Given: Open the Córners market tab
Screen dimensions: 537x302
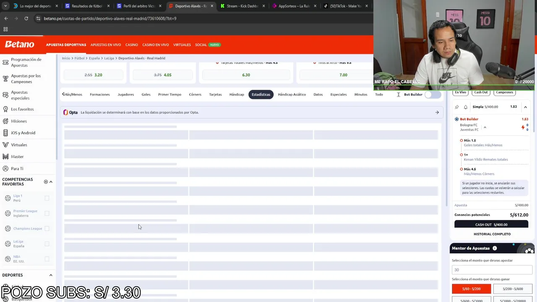Looking at the screenshot, I should (195, 94).
